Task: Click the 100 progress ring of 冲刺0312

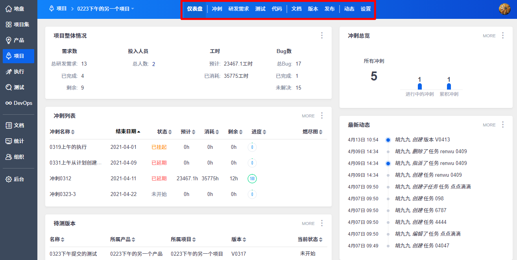Action: 252,179
